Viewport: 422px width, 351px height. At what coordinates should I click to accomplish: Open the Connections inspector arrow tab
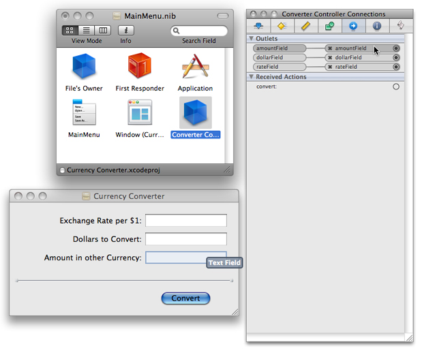[x=353, y=26]
